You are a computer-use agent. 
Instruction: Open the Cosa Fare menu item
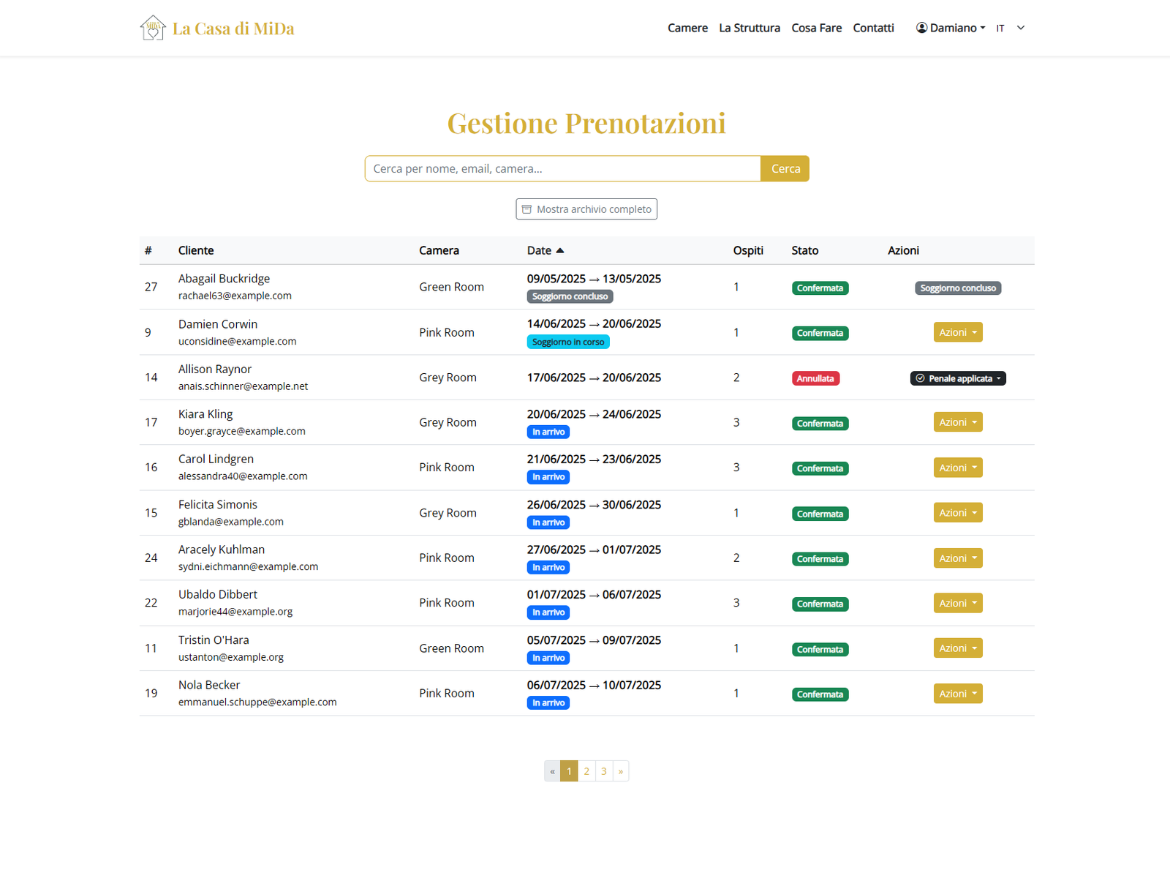pos(816,28)
